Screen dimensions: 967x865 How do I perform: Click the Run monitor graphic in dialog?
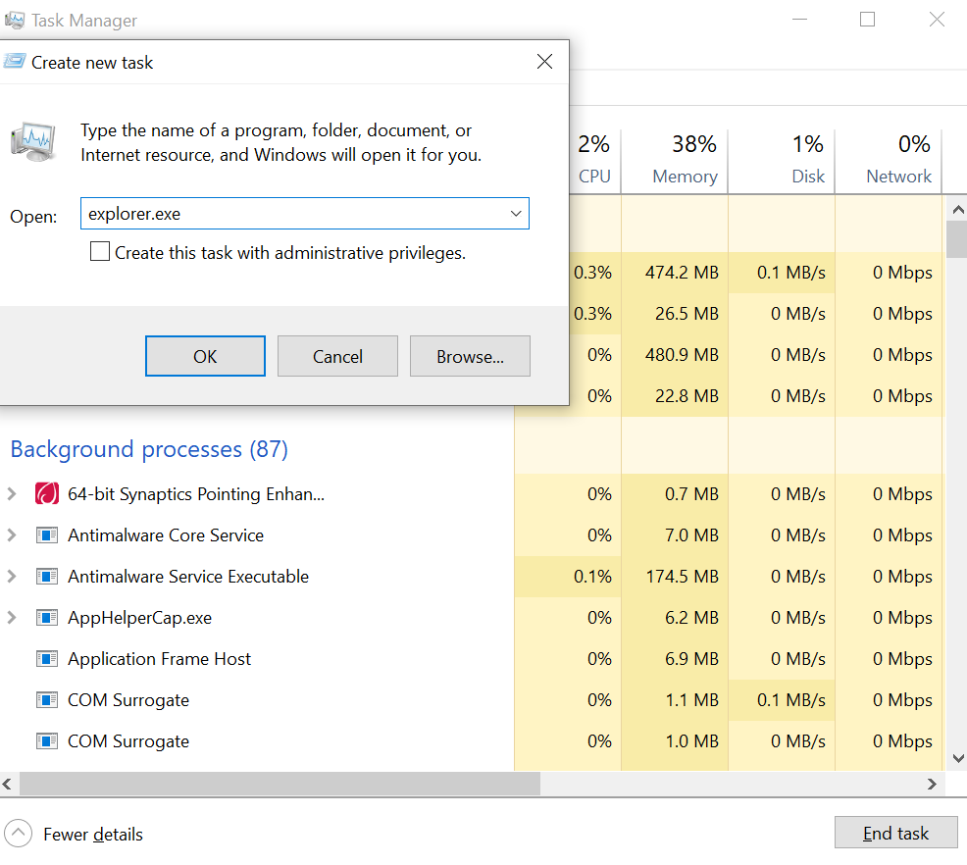tap(34, 142)
